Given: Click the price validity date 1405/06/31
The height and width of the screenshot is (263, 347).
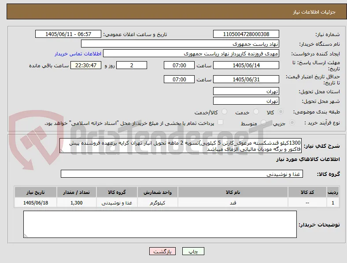Looking at the screenshot, I should pos(246,79).
